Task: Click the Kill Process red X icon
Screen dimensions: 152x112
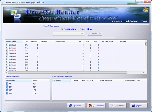Action: tap(90, 106)
